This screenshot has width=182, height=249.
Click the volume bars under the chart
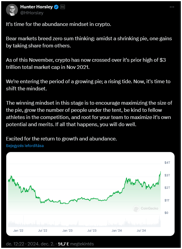point(84,222)
